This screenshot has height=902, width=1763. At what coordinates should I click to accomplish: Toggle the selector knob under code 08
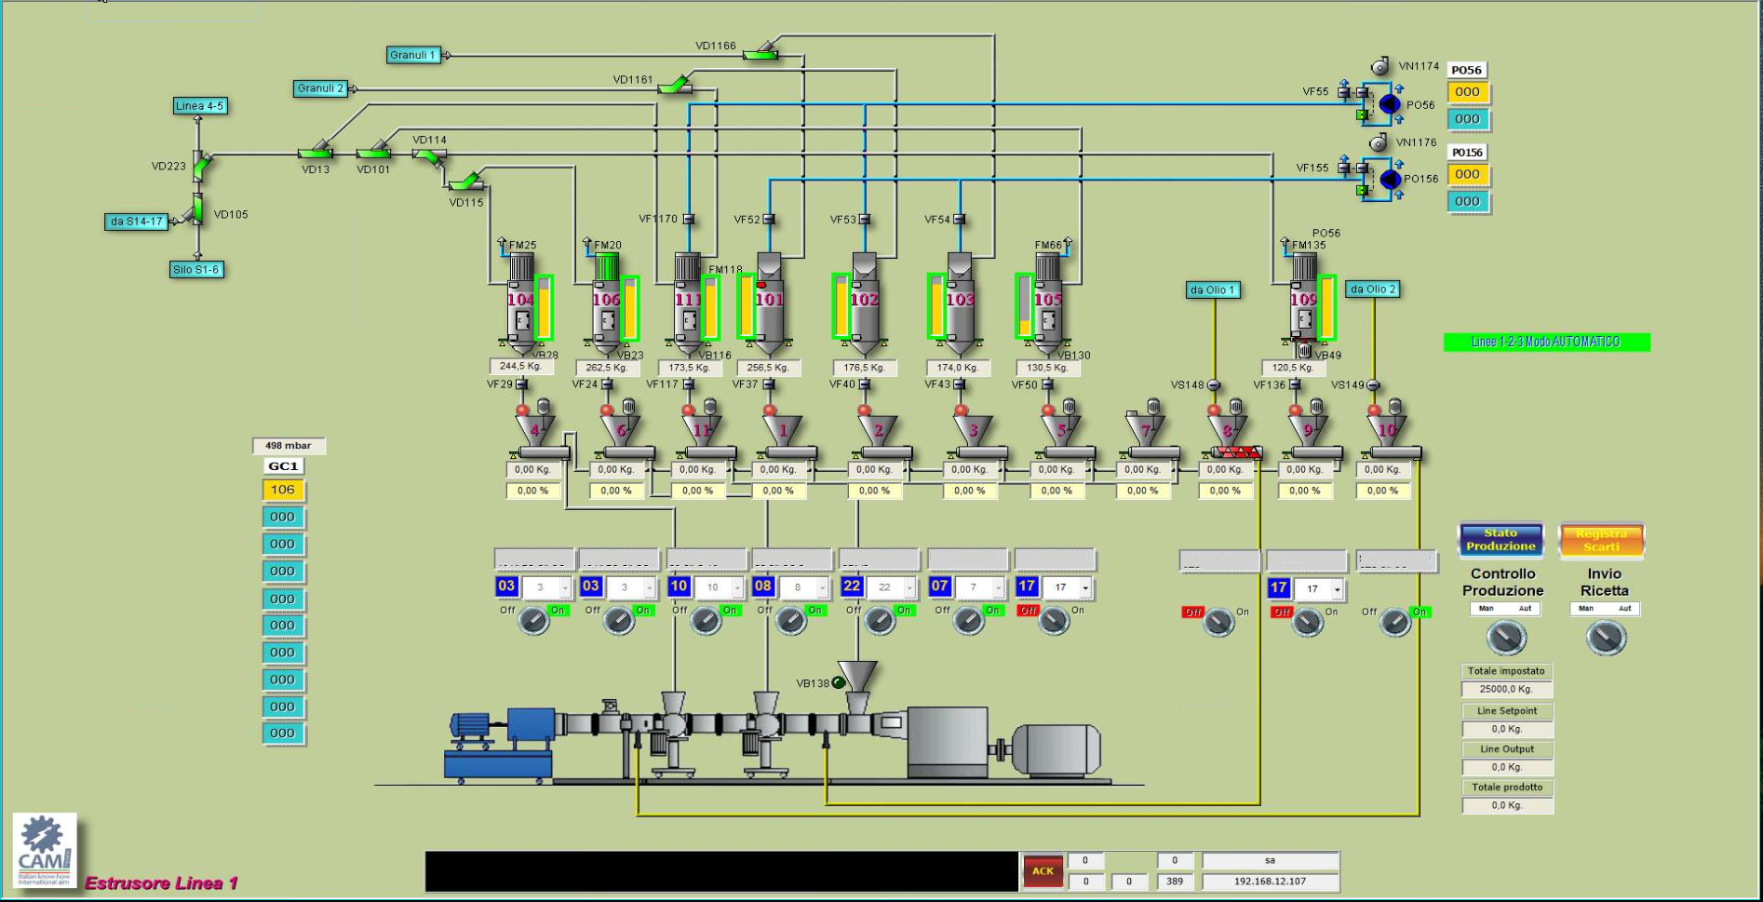pyautogui.click(x=791, y=620)
